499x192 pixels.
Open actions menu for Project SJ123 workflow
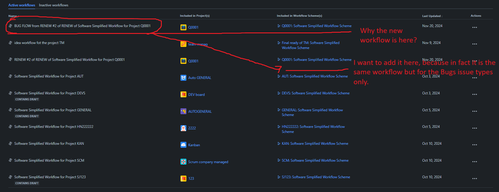(x=475, y=179)
